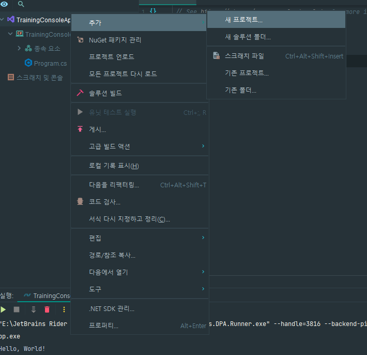This screenshot has width=367, height=355.
Task: Click the green Rerun play button
Action: point(3,309)
